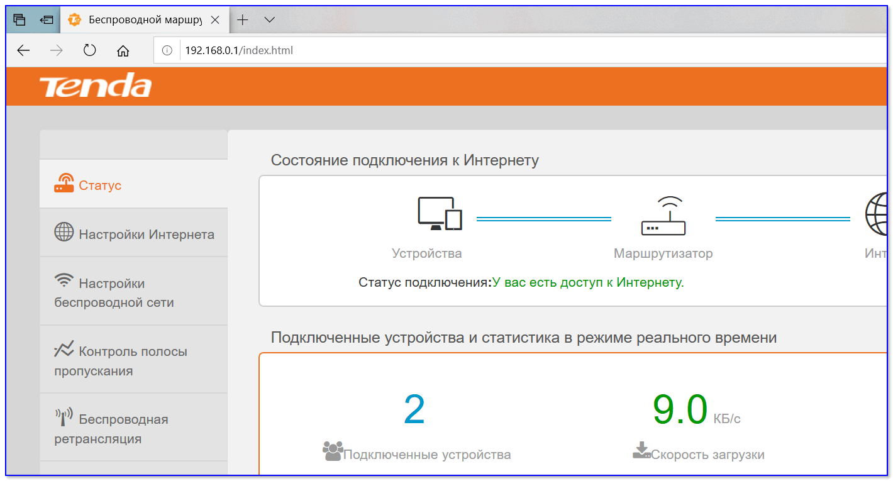
Task: Open Контроль полосы пропускания section
Action: tap(133, 360)
